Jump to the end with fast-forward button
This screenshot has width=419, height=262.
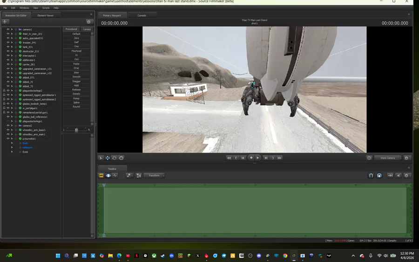tap(279, 158)
